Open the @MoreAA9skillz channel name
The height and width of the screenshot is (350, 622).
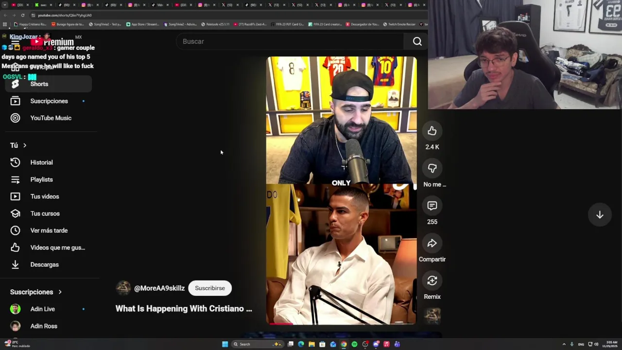coord(159,288)
